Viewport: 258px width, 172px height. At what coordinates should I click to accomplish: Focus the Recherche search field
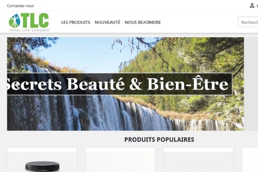[248, 22]
